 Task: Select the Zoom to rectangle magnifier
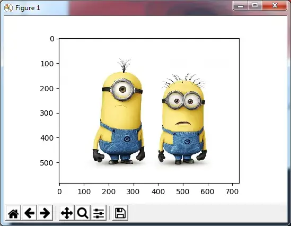coord(83,213)
